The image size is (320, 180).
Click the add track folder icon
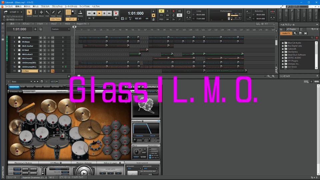tap(40, 29)
